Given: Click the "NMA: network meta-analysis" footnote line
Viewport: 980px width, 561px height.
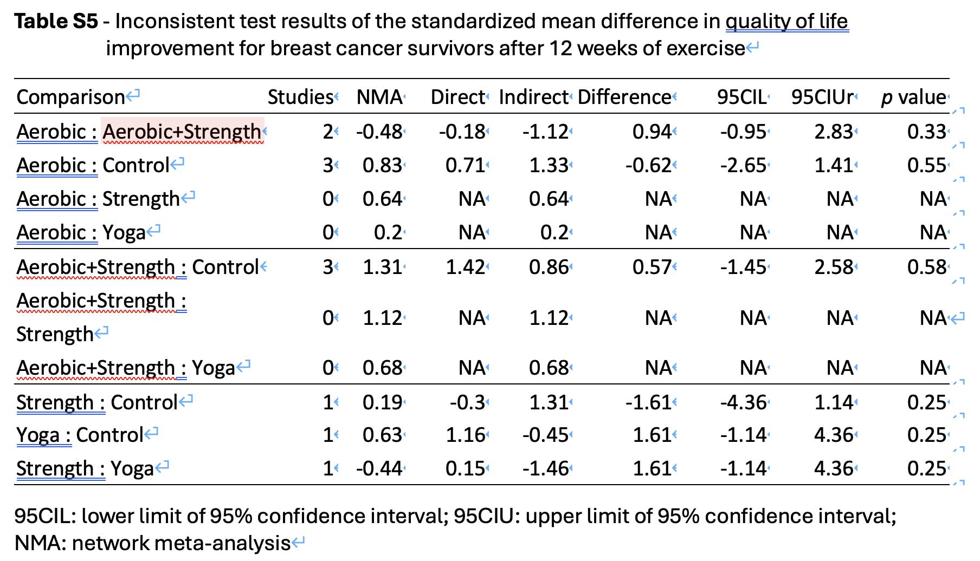Looking at the screenshot, I should pos(154,543).
